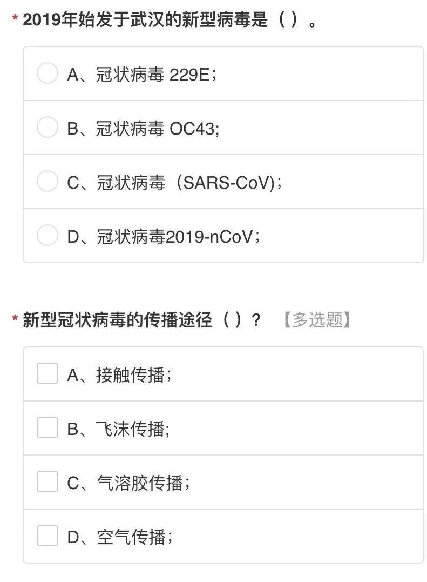The width and height of the screenshot is (427, 582).
Task: Click the option text C、气溶胶传播
Action: [128, 483]
